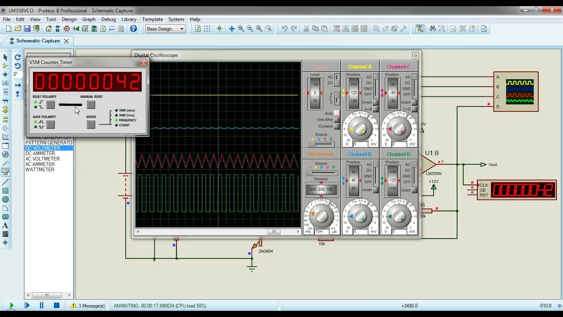This screenshot has height=317, width=563.
Task: Select PATTERN GENERATOR in the instruments list
Action: 49,143
